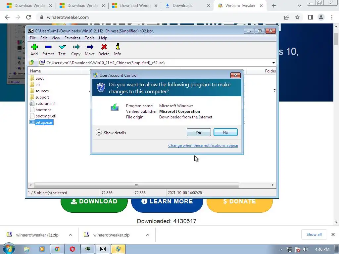The width and height of the screenshot is (339, 254).
Task: Switch to first Download Windows tab
Action: (29, 6)
